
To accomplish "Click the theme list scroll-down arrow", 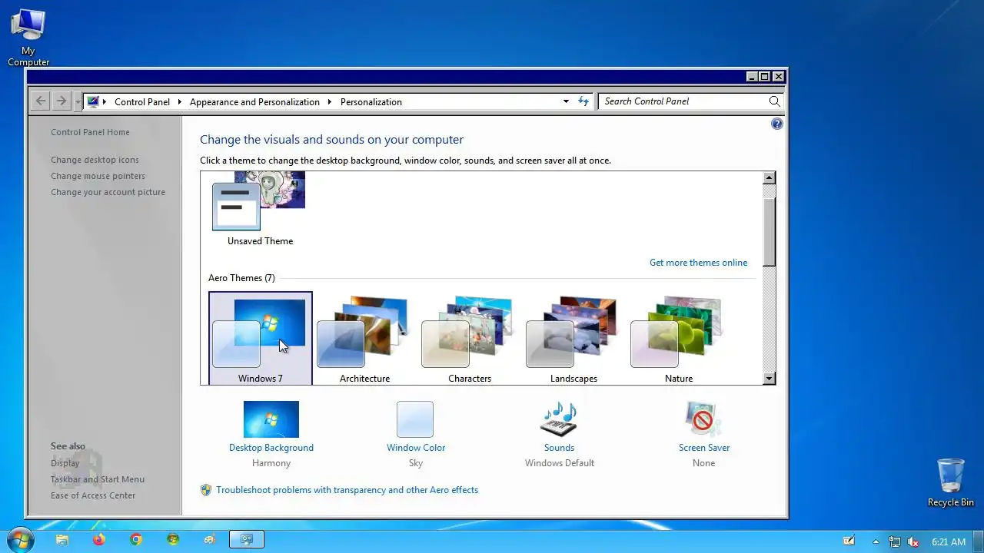I will 769,379.
